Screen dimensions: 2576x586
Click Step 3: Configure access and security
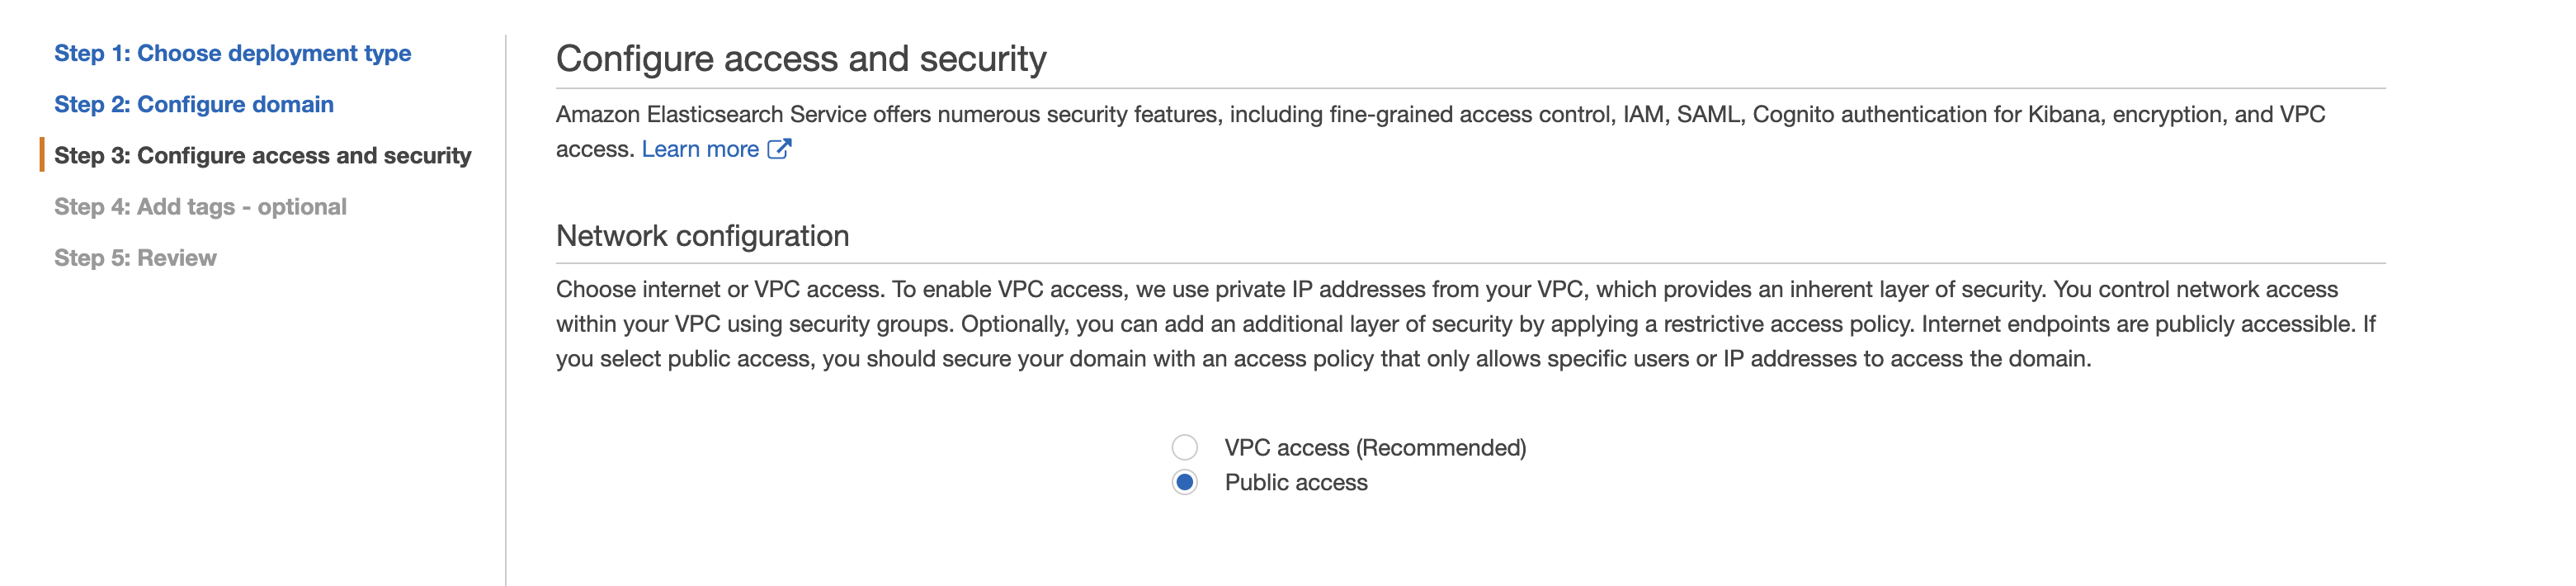(x=262, y=155)
